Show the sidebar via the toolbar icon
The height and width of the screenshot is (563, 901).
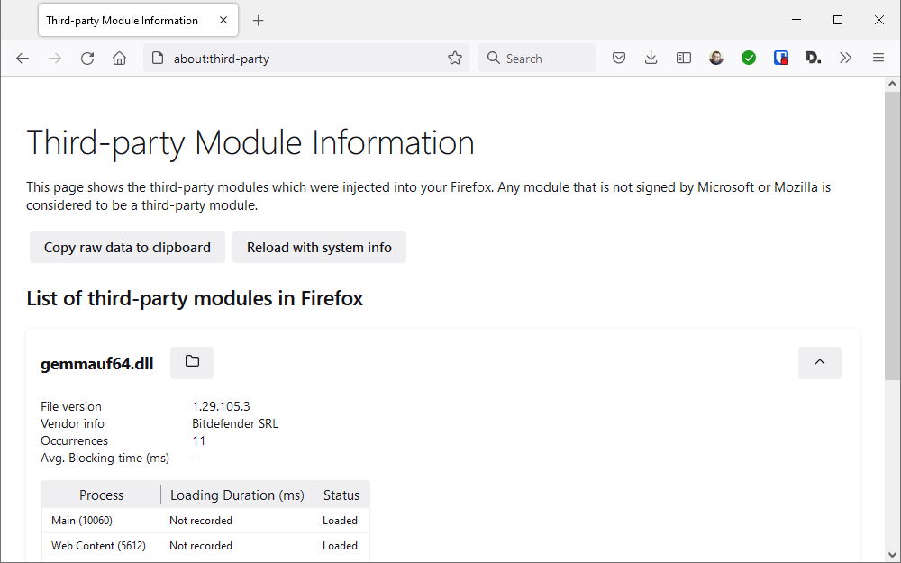tap(684, 58)
